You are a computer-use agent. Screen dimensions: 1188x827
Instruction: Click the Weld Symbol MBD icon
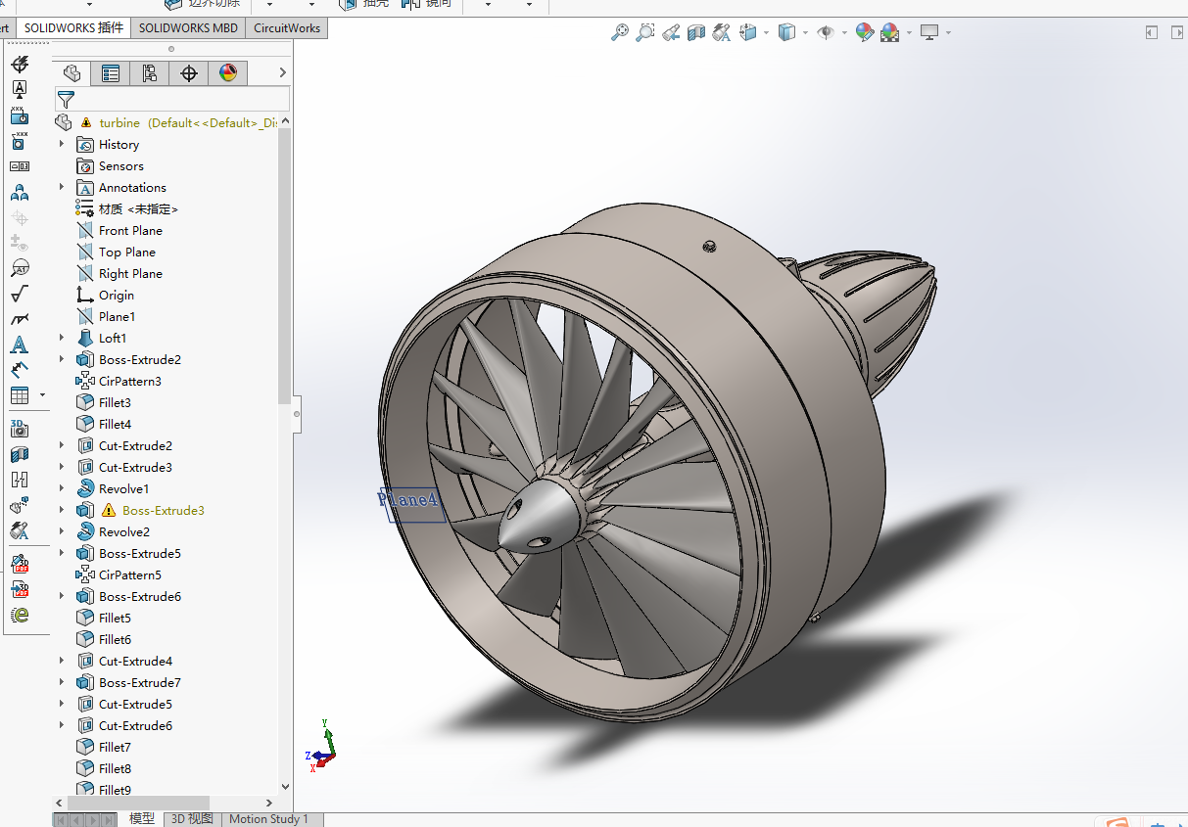(20, 319)
